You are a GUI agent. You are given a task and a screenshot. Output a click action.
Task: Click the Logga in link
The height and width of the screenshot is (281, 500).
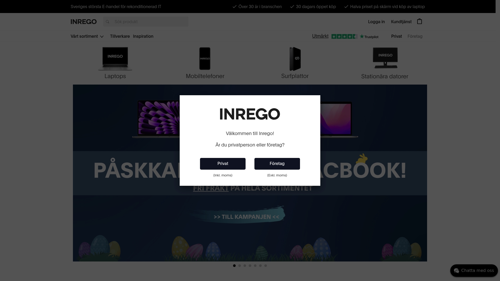point(376,22)
